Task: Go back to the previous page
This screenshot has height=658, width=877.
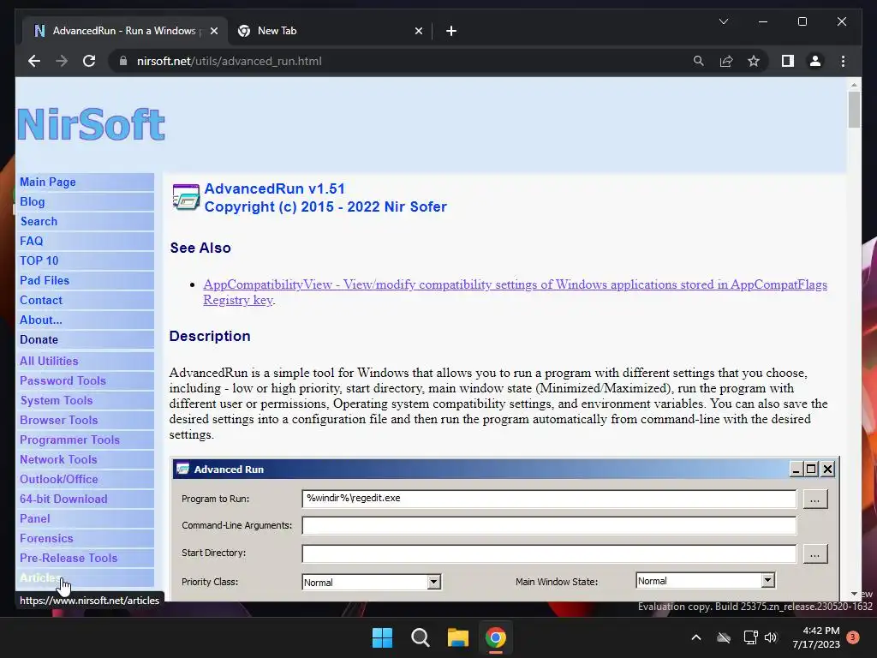Action: point(34,61)
